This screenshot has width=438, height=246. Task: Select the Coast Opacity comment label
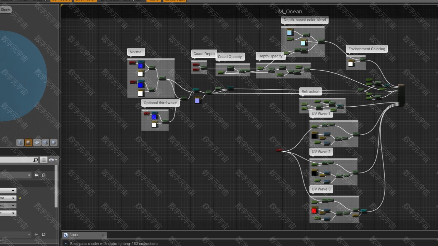230,57
